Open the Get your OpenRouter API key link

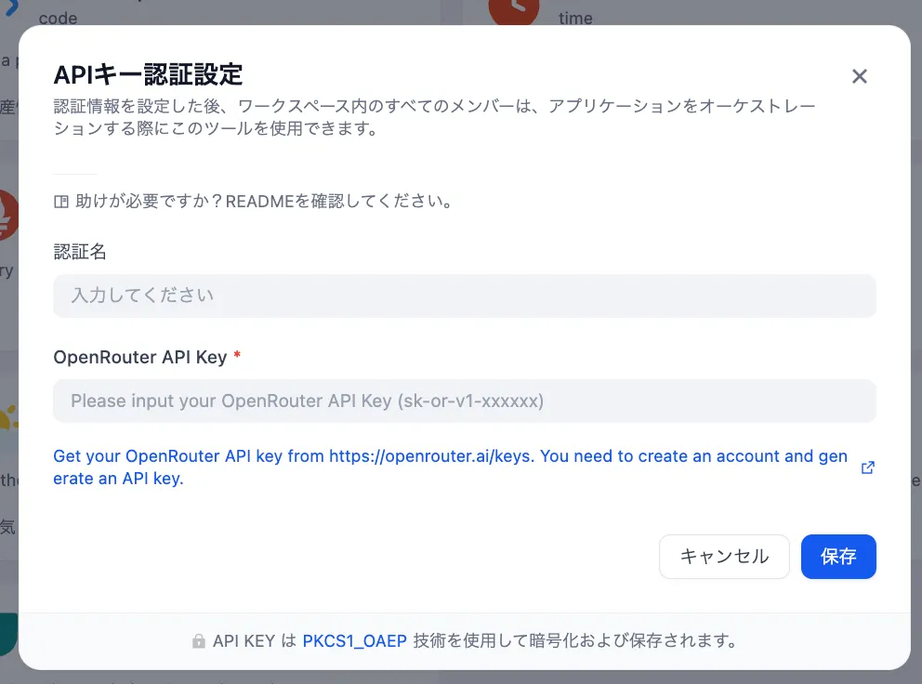click(450, 467)
